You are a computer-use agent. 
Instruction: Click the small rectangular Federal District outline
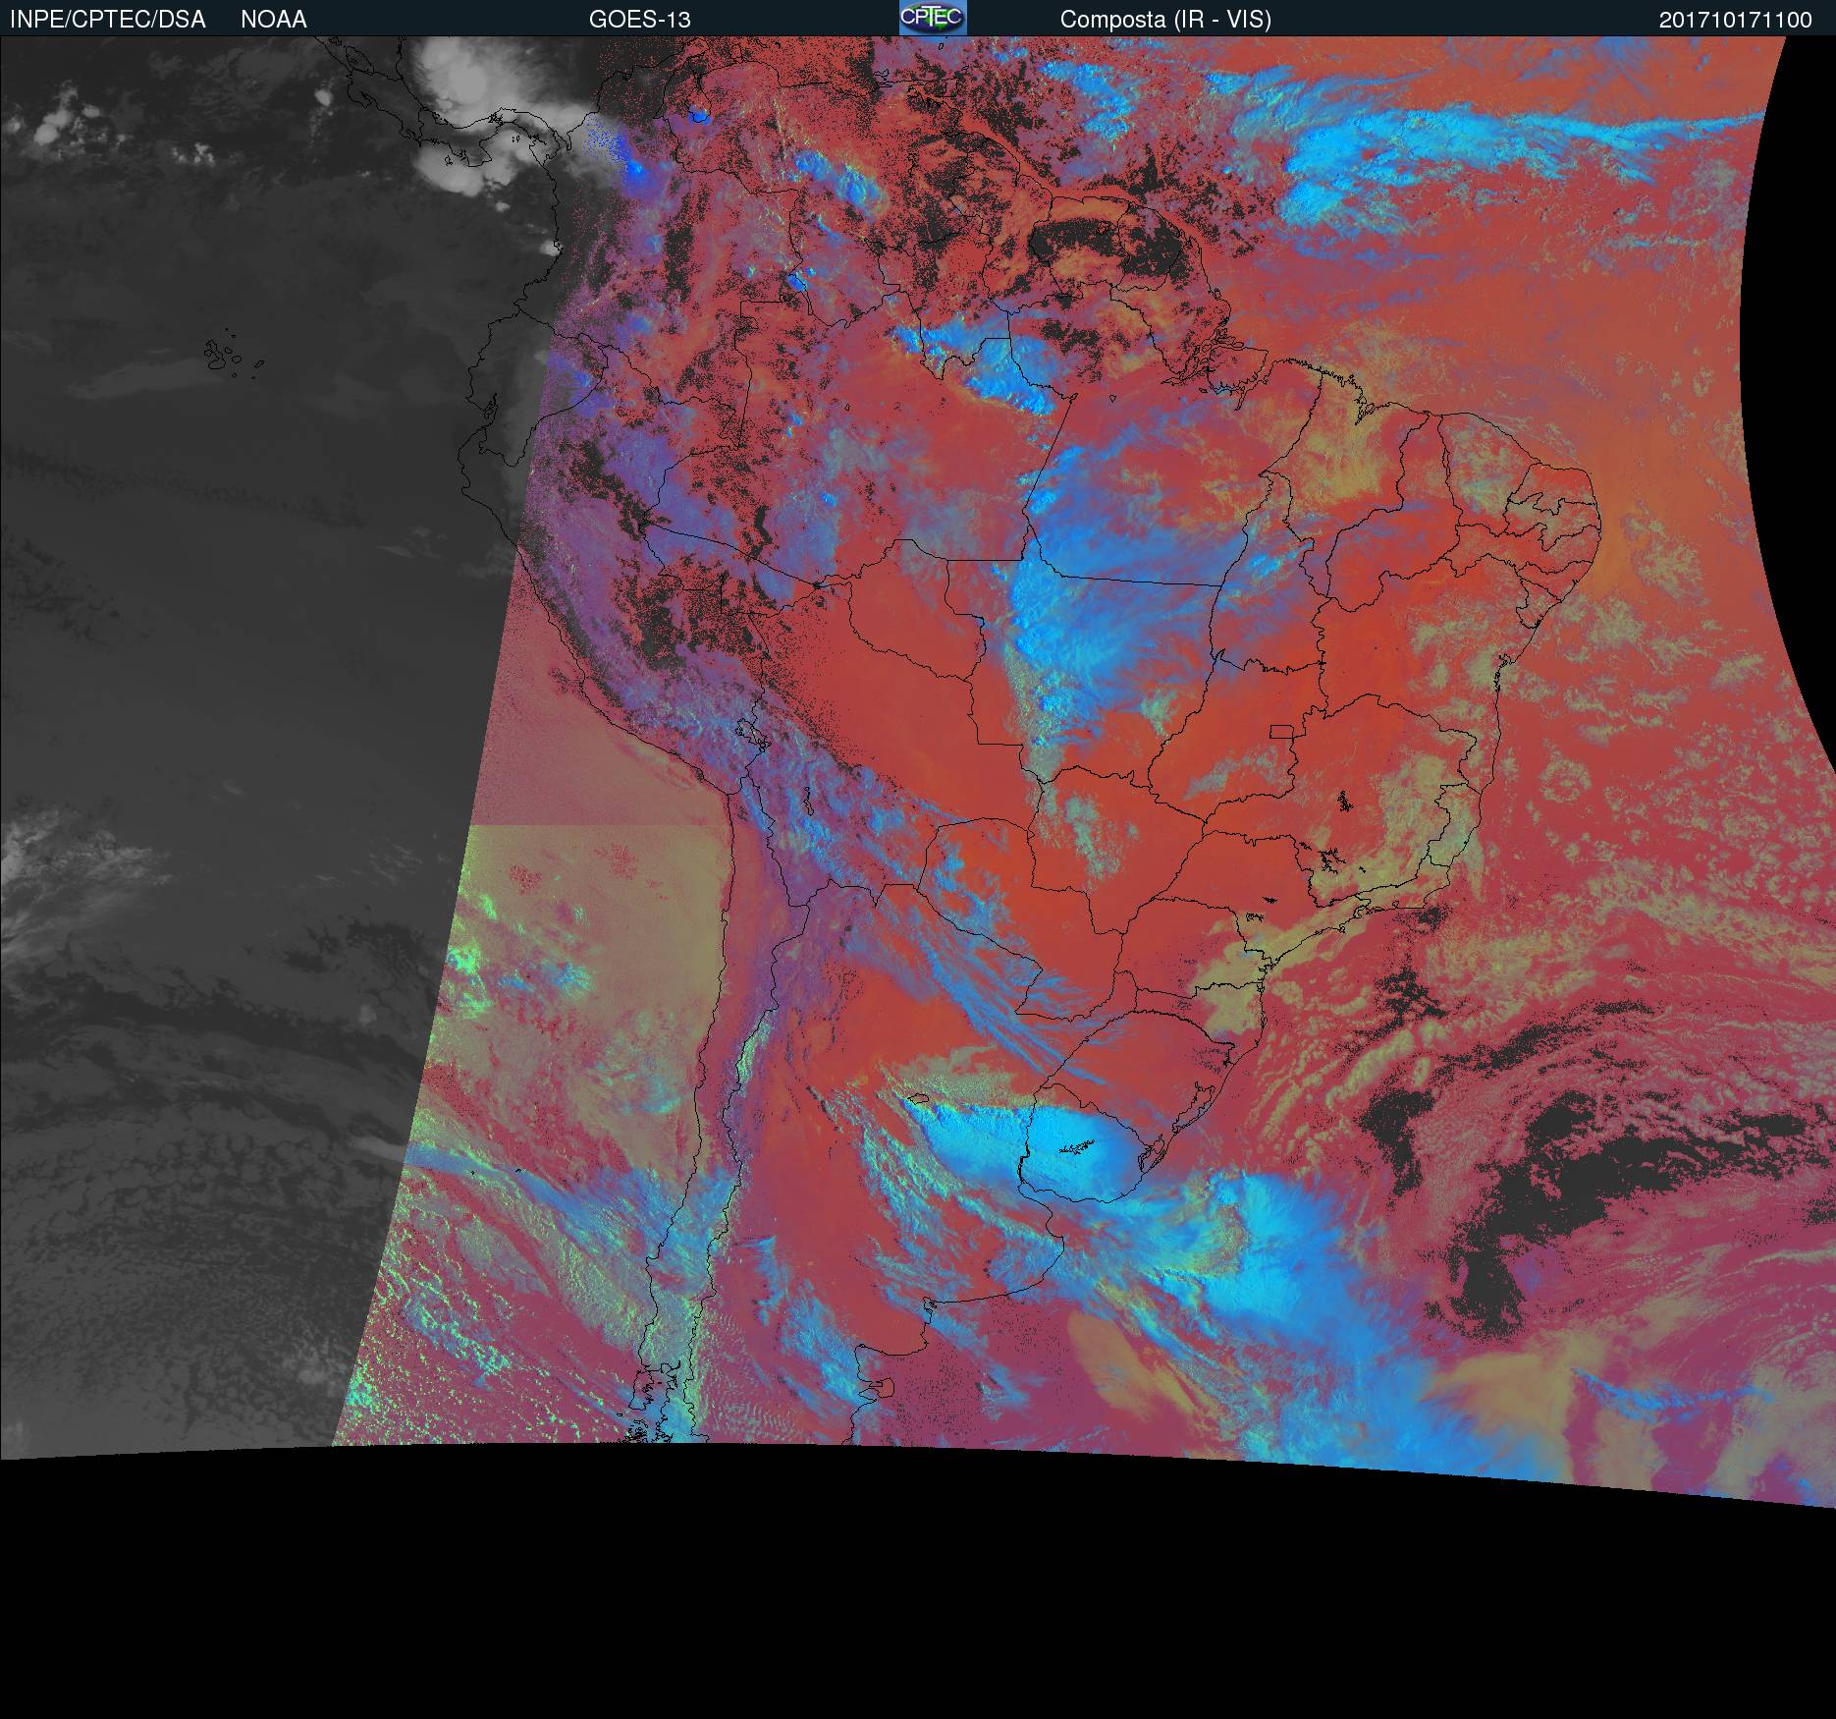pos(1282,731)
